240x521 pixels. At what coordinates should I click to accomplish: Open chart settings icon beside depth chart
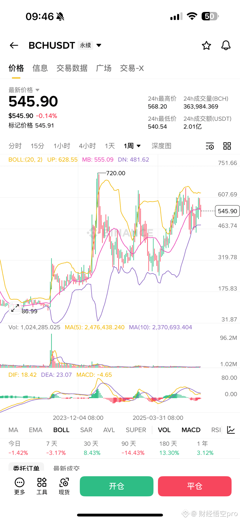pos(210,146)
